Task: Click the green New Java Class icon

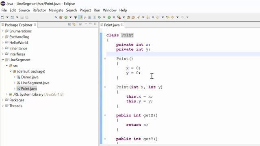Action: click(66, 17)
